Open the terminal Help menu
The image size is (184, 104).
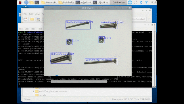point(40,29)
